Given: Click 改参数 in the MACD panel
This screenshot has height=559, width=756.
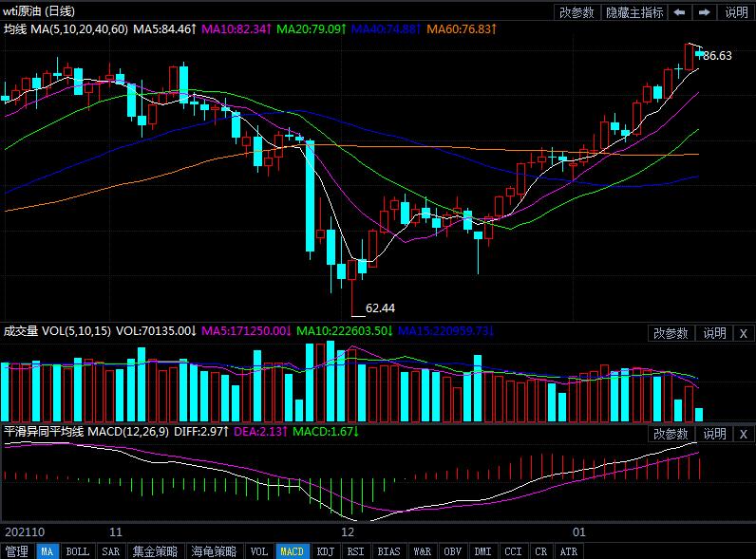Looking at the screenshot, I should [x=671, y=434].
